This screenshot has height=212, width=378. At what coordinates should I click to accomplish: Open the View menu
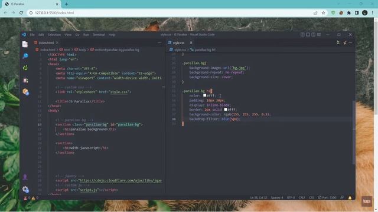pyautogui.click(x=68, y=35)
